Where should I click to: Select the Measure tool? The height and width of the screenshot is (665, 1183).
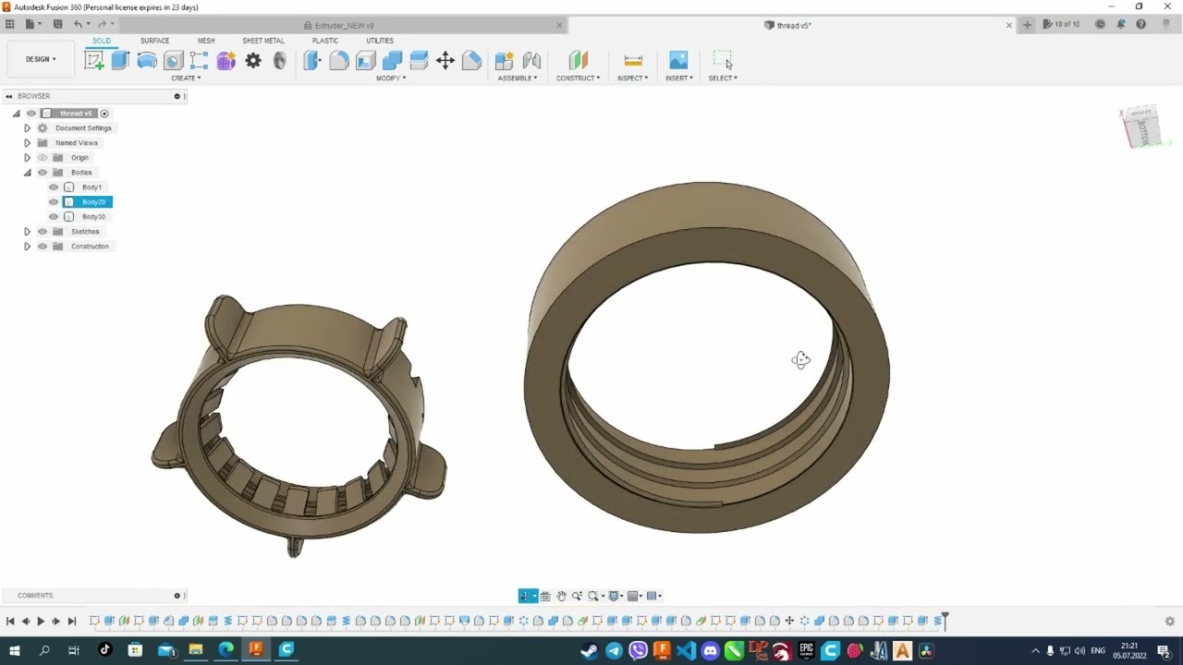point(633,61)
